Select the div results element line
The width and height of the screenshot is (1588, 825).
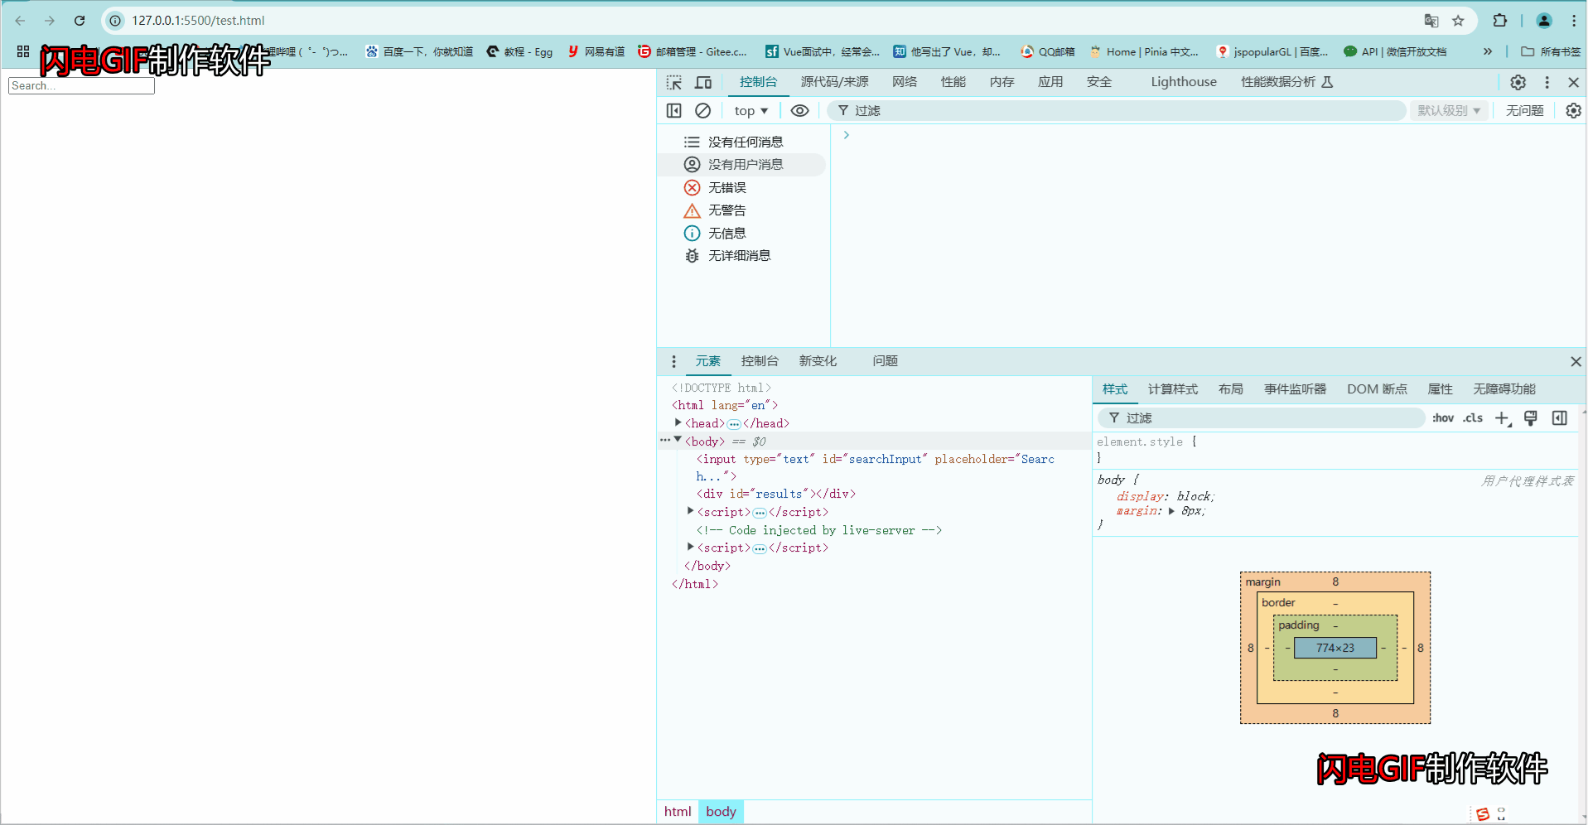tap(776, 494)
